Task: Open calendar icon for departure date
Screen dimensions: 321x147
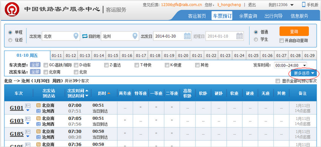Action: (x=187, y=36)
